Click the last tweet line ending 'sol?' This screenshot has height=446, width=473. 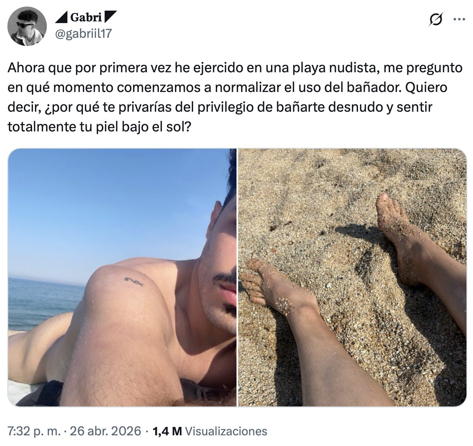[99, 127]
